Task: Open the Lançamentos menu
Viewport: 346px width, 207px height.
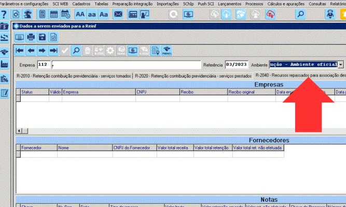Action: coord(229,4)
